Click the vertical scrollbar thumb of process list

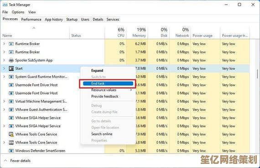pyautogui.click(x=257, y=75)
